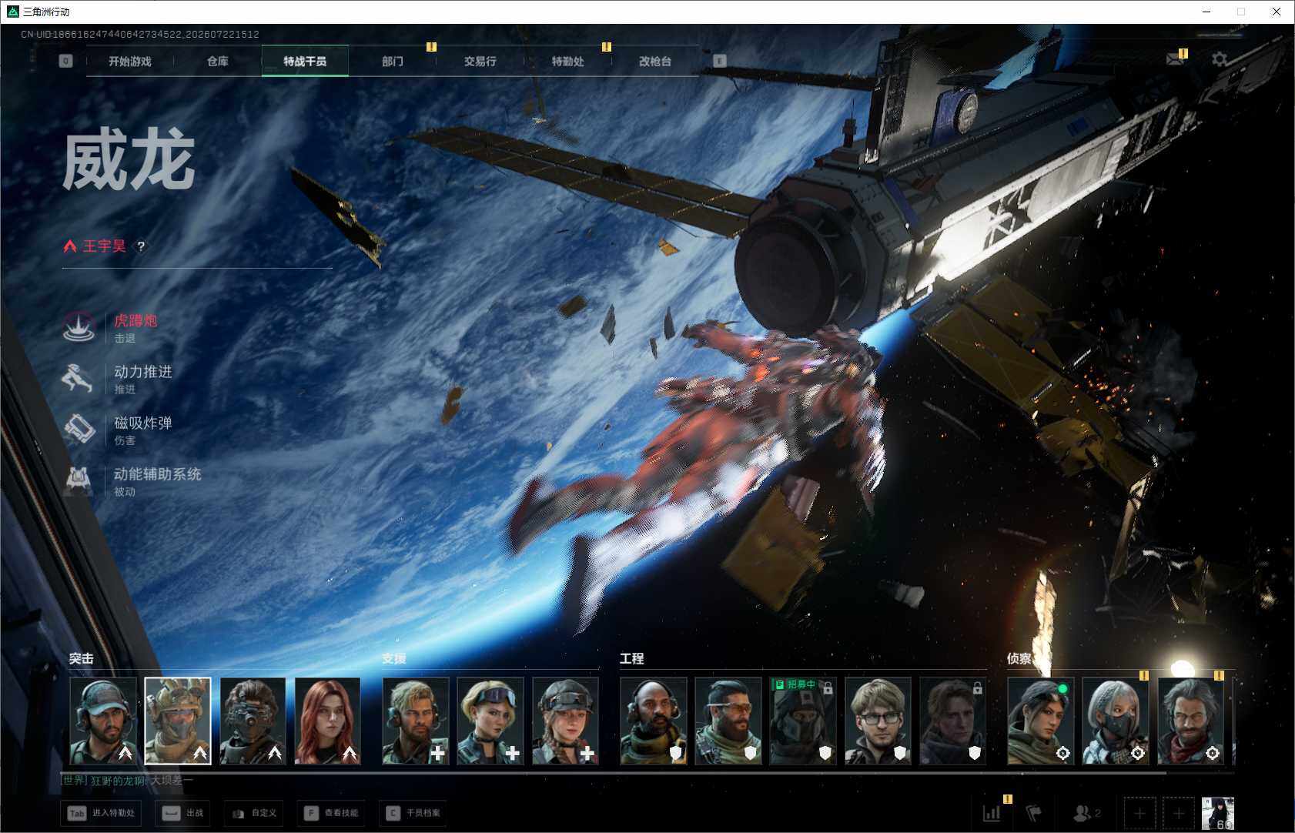1295x833 pixels.
Task: Open the mail envelope icon
Action: (x=1175, y=59)
